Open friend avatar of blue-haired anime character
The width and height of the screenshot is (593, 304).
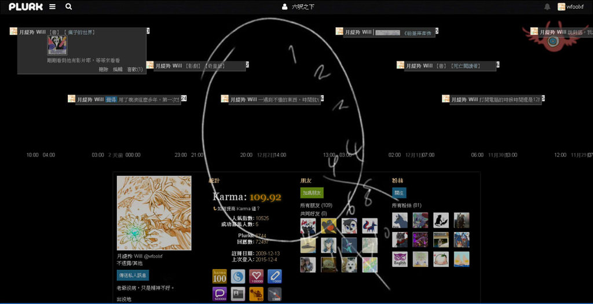(329, 245)
